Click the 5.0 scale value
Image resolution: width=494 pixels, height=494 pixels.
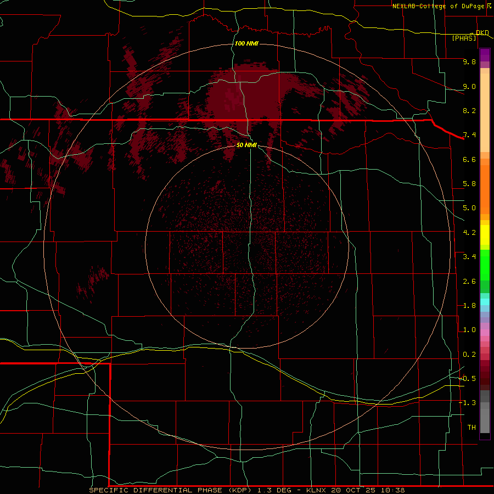click(469, 208)
